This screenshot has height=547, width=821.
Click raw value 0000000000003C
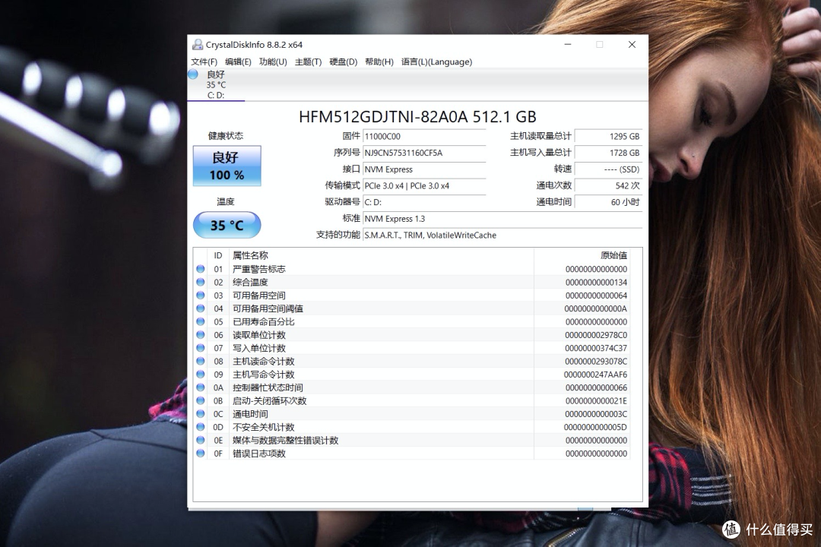[596, 414]
